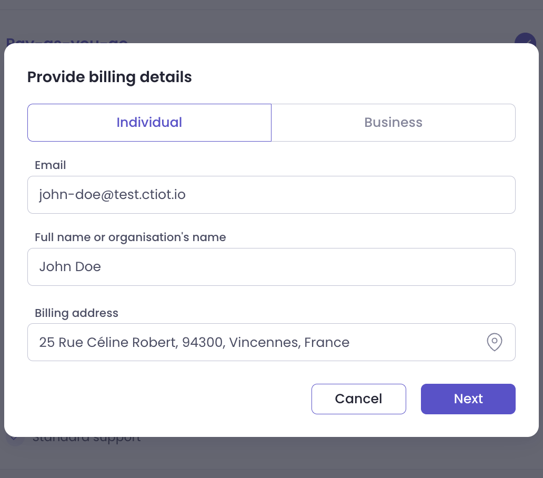Viewport: 543px width, 478px height.
Task: Cancel the billing details dialog
Action: (x=358, y=399)
